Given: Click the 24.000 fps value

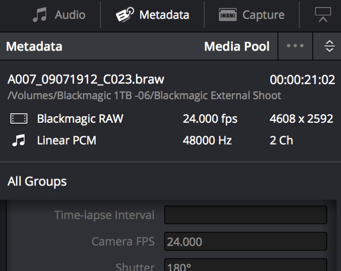Looking at the screenshot, I should [x=210, y=119].
